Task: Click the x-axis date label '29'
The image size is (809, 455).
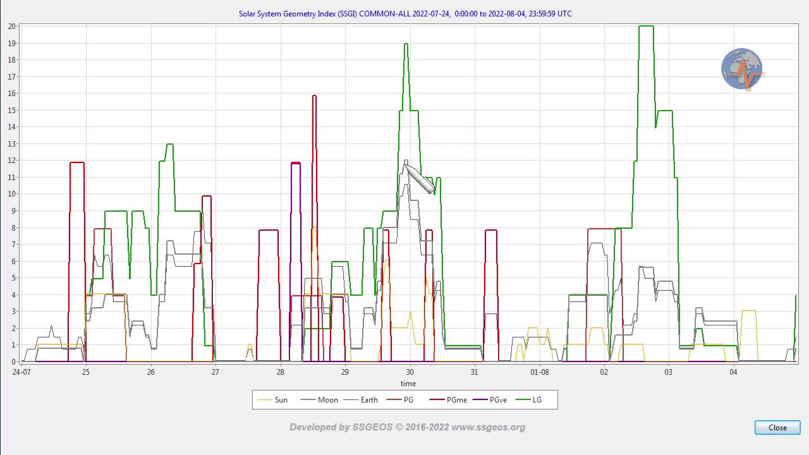Action: [345, 372]
